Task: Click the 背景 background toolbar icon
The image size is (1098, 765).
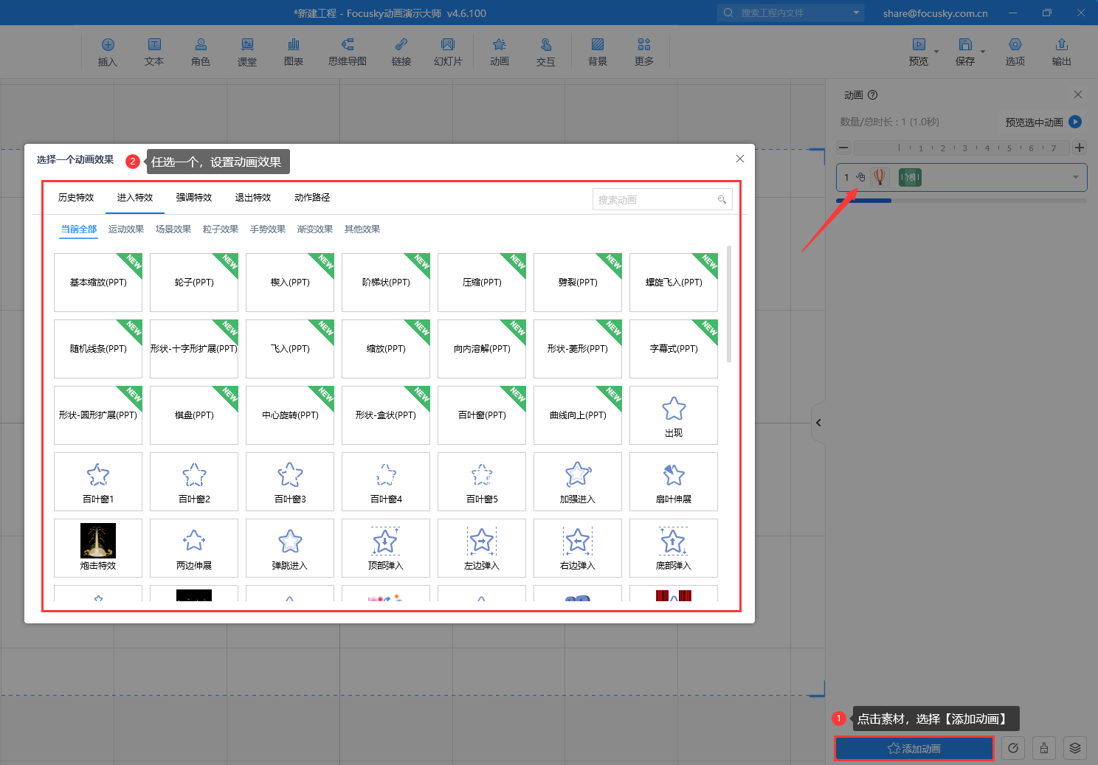Action: (x=598, y=52)
